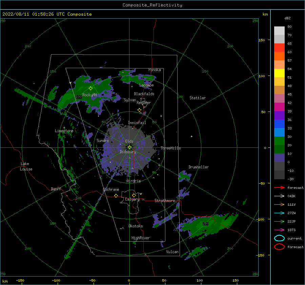Screen dimensions: 305x285
Task: Click the red 60 dBZ color swatch
Action: 279,48
